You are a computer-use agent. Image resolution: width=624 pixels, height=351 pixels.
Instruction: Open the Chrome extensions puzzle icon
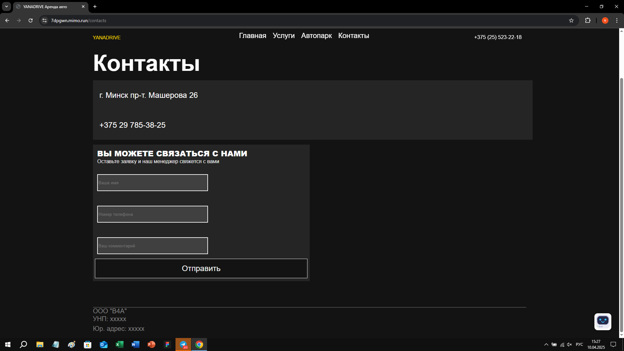(588, 20)
